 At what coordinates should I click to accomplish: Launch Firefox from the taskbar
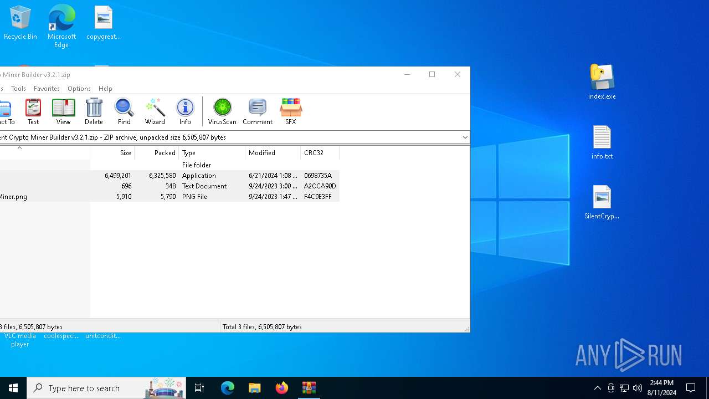282,388
